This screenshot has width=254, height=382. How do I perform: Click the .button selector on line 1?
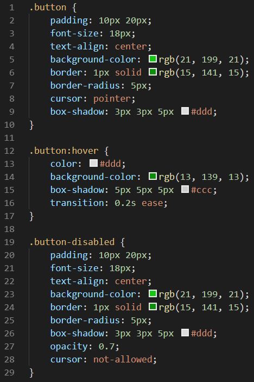click(x=48, y=7)
